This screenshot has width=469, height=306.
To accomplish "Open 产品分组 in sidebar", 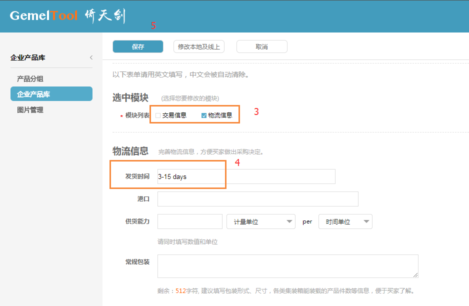I will (x=30, y=78).
